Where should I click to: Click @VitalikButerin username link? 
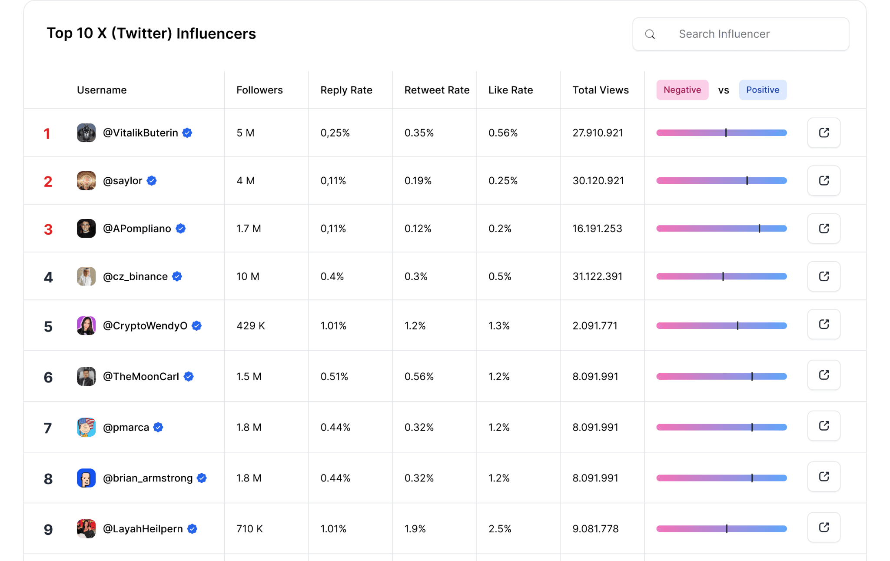pyautogui.click(x=140, y=133)
